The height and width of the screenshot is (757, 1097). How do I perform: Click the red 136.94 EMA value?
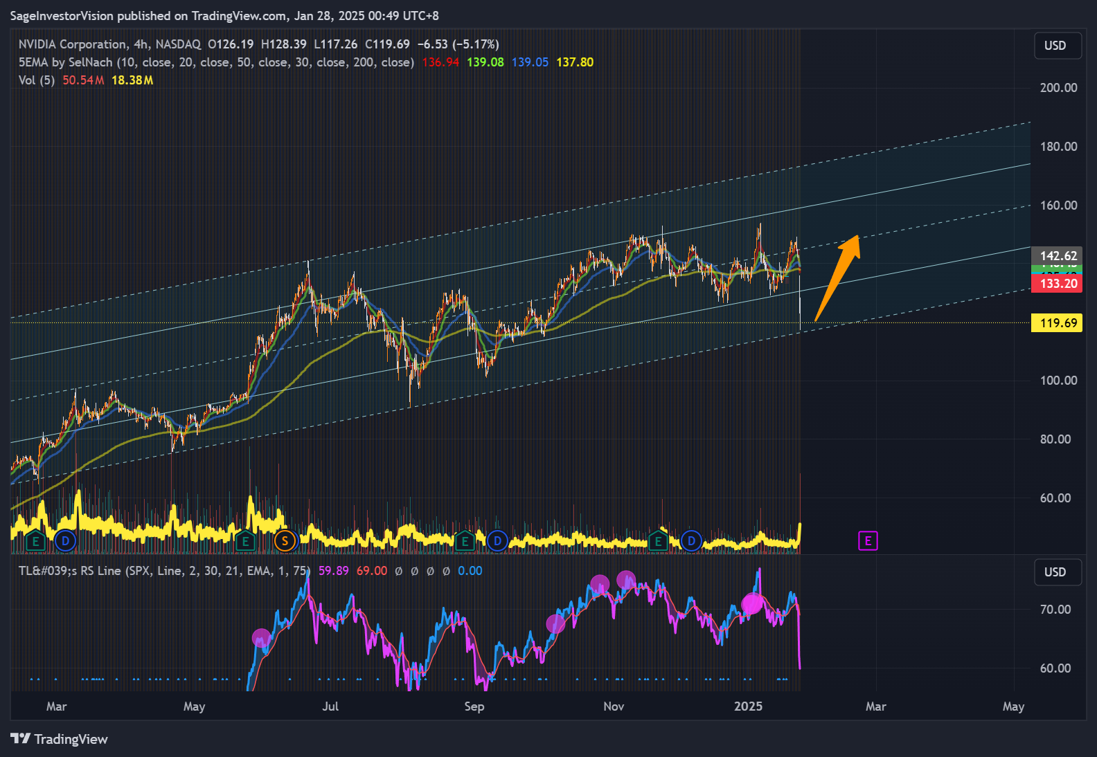click(x=440, y=62)
